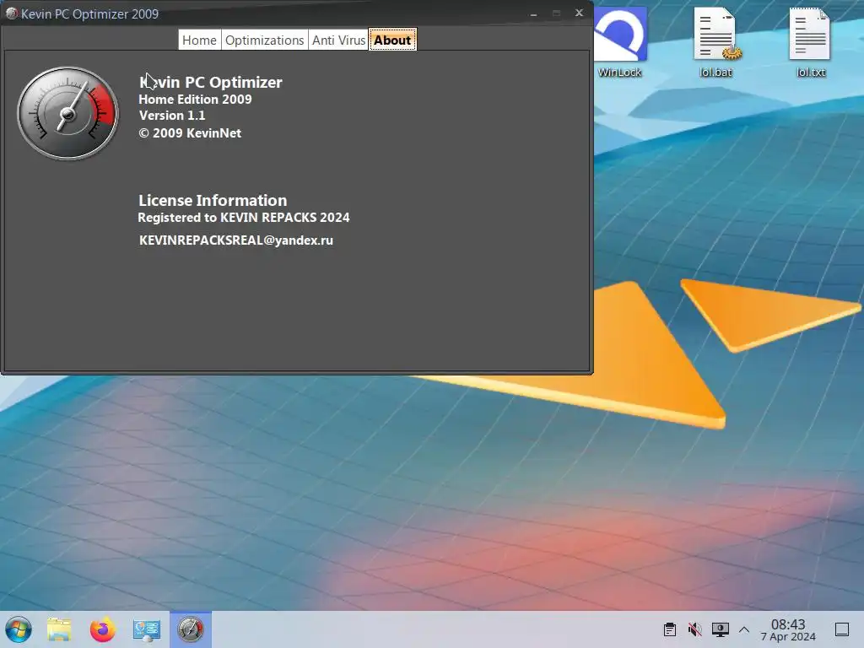The image size is (864, 648).
Task: Click the KEVINREPACKSREAL@yandex.ru email text
Action: [x=236, y=240]
